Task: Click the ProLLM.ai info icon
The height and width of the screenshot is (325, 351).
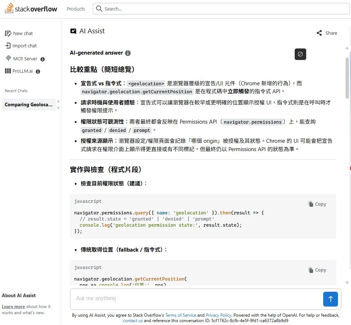Action: (38, 72)
